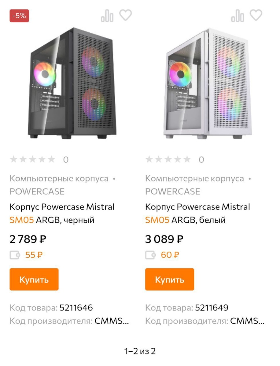
Task: Click star rating of white case
Action: [x=168, y=159]
